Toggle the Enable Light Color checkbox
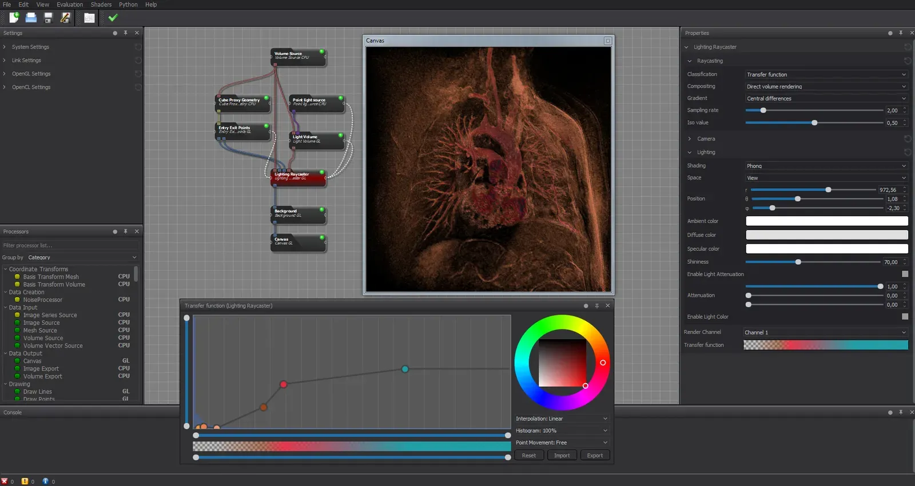The width and height of the screenshot is (915, 486). (905, 317)
